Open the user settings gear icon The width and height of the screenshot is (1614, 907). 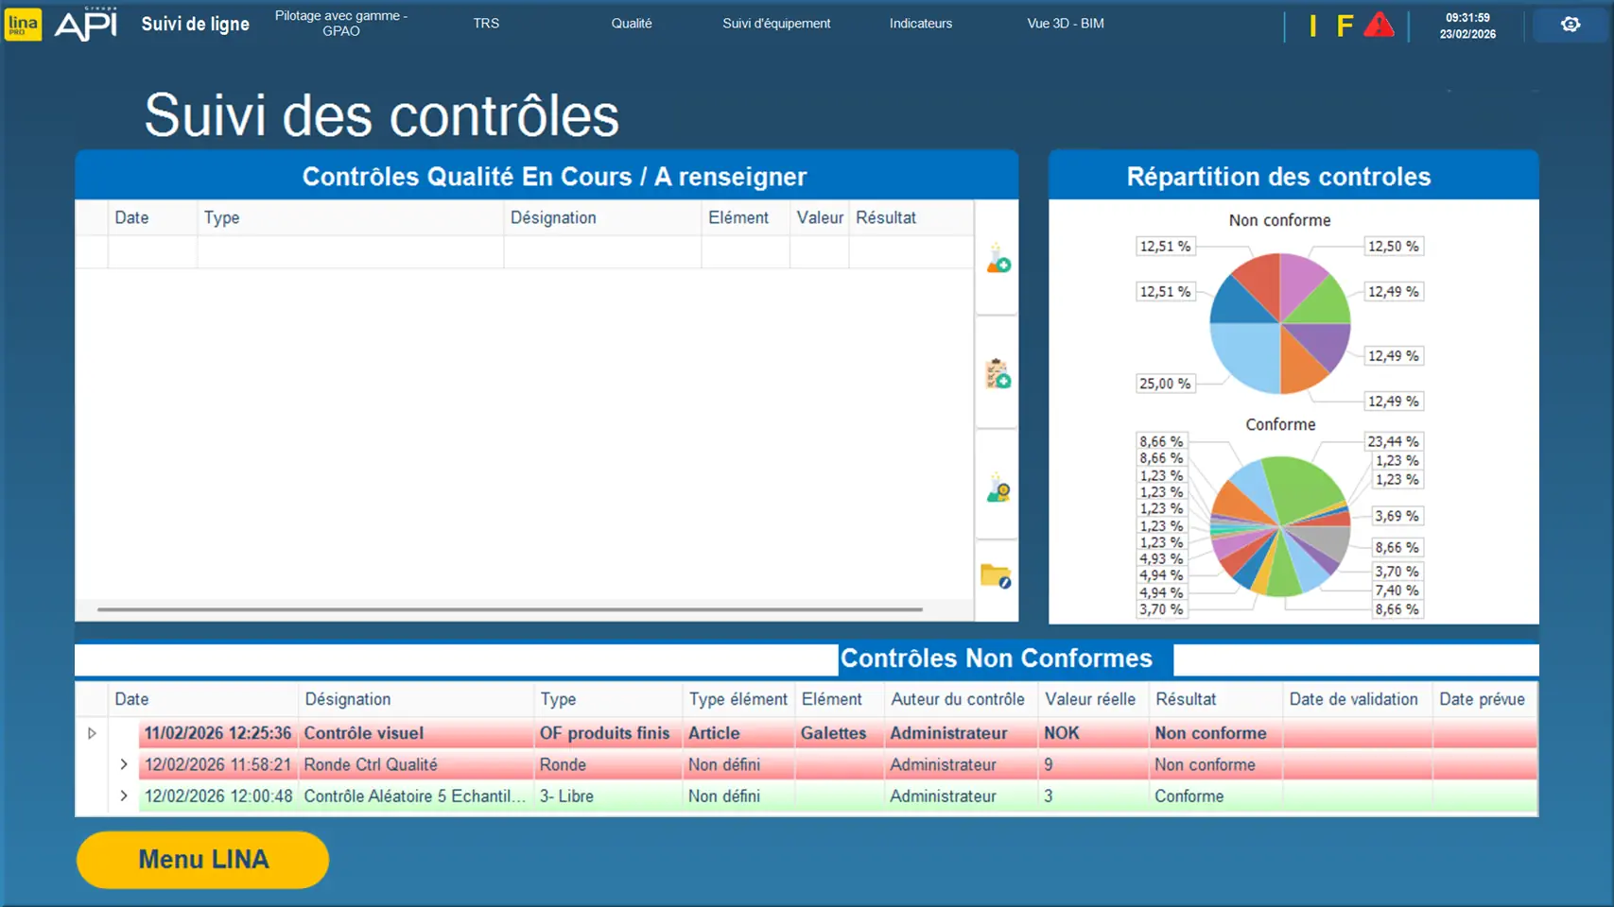coord(1570,25)
